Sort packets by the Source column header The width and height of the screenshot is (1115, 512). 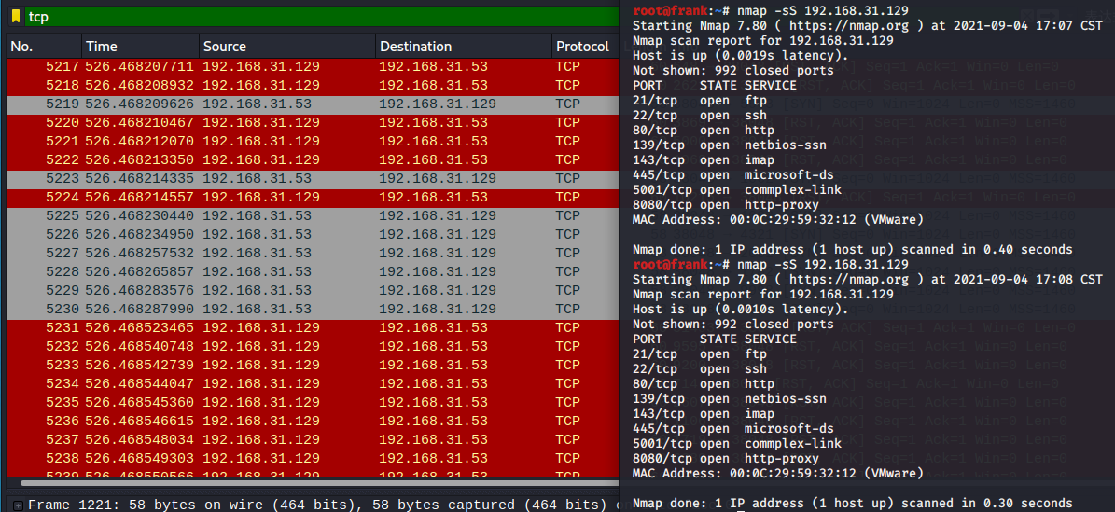click(x=287, y=47)
